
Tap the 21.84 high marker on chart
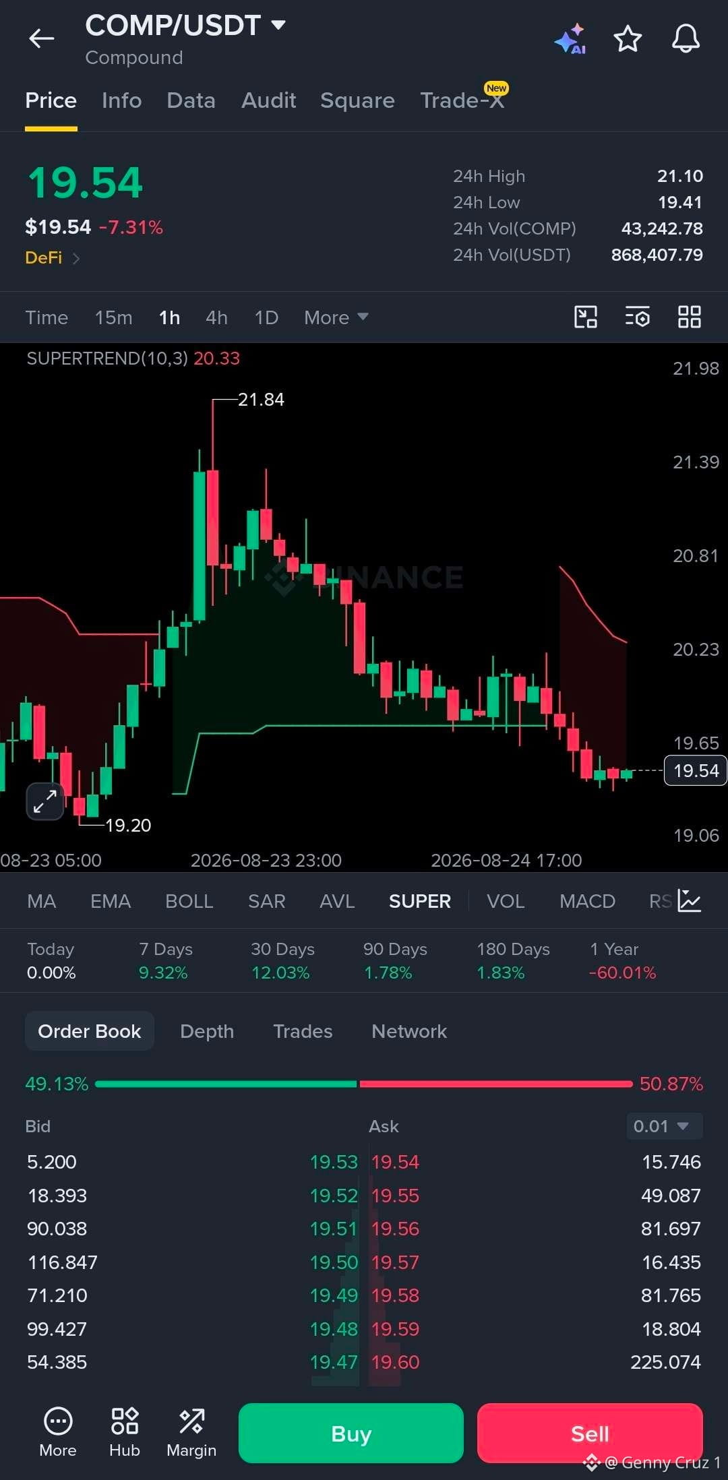[261, 400]
